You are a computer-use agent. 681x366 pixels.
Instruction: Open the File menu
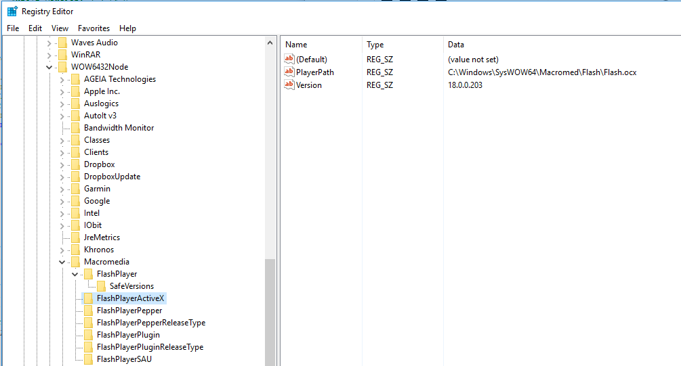point(13,28)
